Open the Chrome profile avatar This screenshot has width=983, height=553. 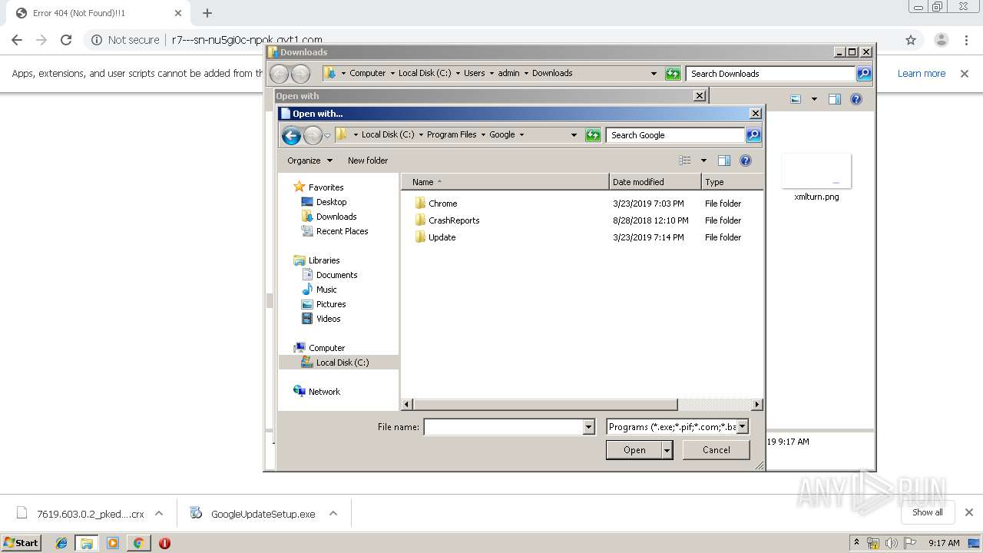tap(941, 40)
